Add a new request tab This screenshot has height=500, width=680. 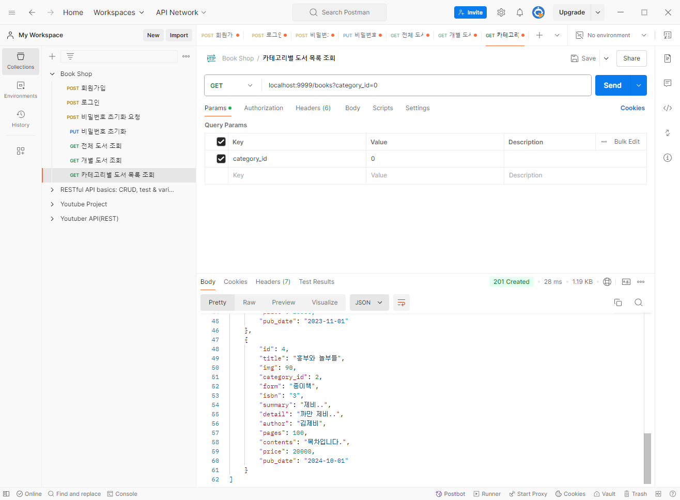click(539, 35)
